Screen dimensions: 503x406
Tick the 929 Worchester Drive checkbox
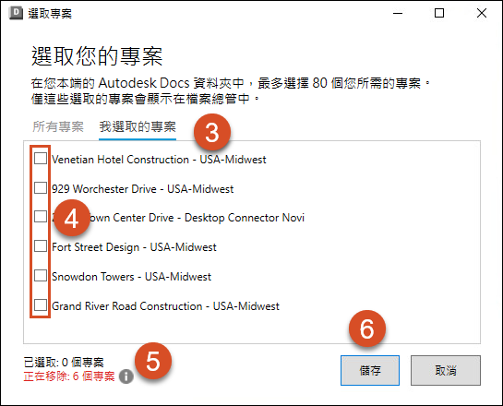tap(41, 187)
